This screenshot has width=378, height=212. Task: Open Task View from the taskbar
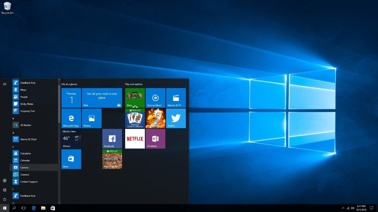click(x=24, y=208)
